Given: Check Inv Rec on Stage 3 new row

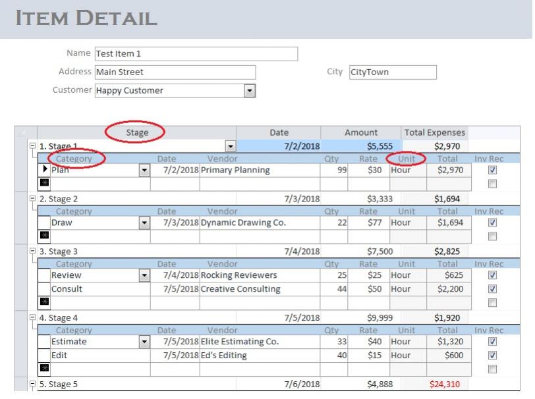Looking at the screenshot, I should [492, 302].
